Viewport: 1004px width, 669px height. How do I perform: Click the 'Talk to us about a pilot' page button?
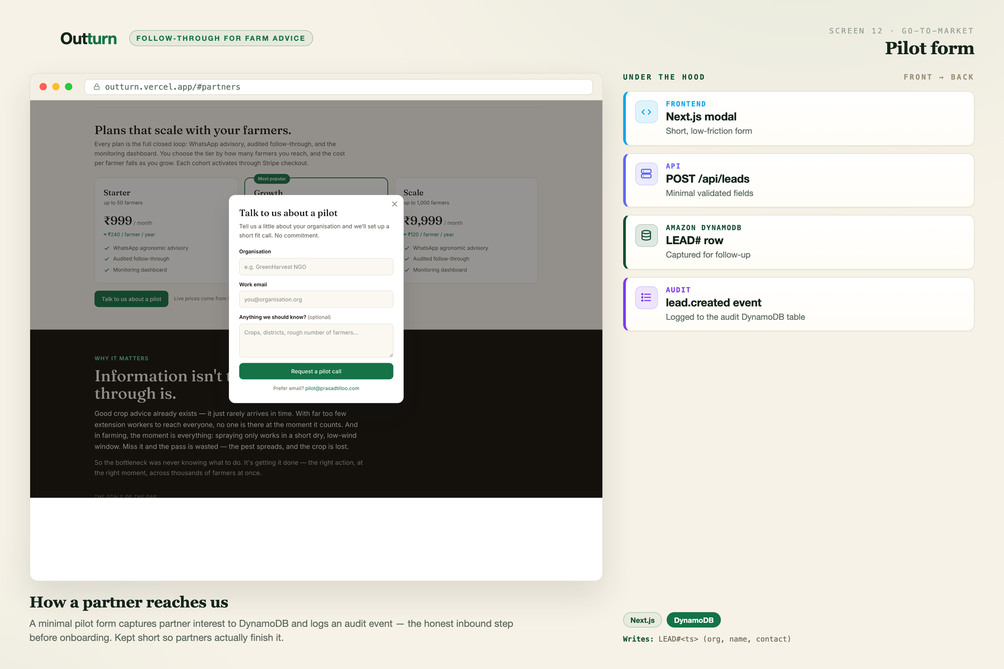[x=131, y=299]
